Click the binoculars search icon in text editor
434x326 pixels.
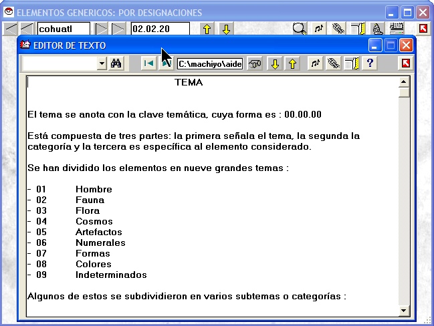coord(116,63)
